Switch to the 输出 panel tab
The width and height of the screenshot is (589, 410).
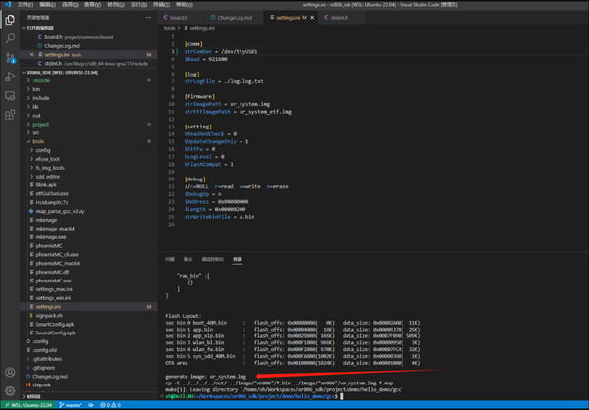point(187,259)
